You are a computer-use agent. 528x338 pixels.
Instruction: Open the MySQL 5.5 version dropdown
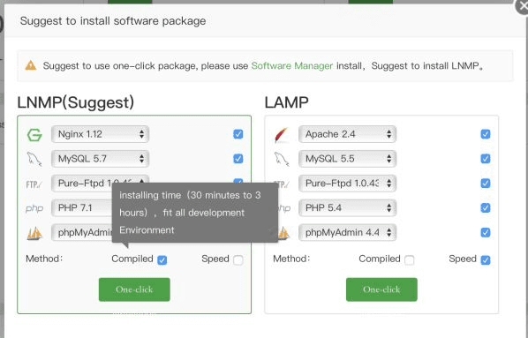[x=347, y=159]
